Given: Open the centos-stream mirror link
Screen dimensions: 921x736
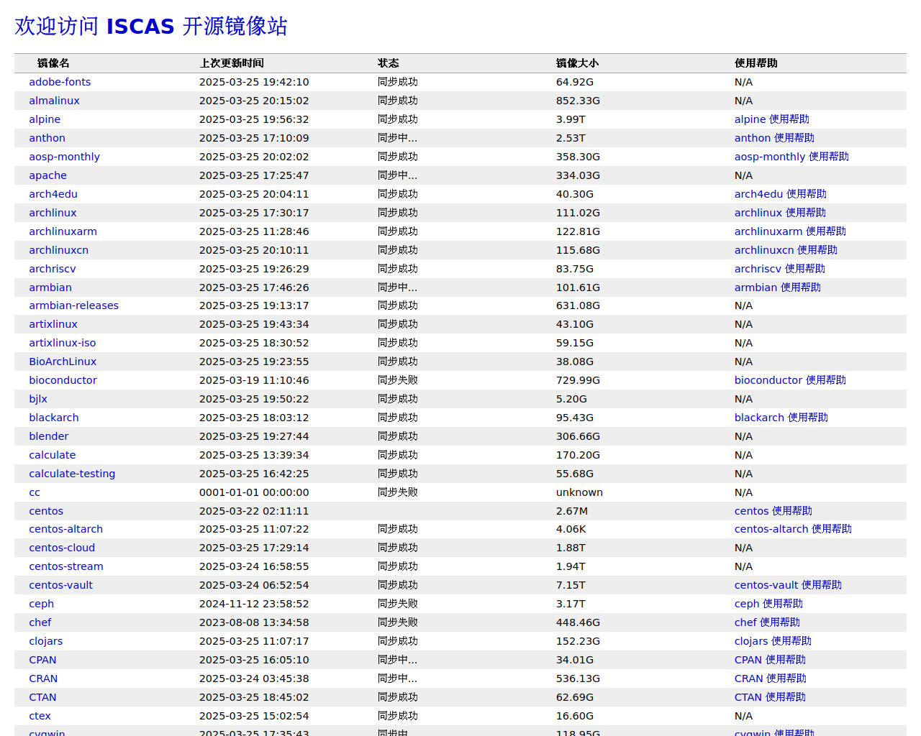Looking at the screenshot, I should click(66, 566).
